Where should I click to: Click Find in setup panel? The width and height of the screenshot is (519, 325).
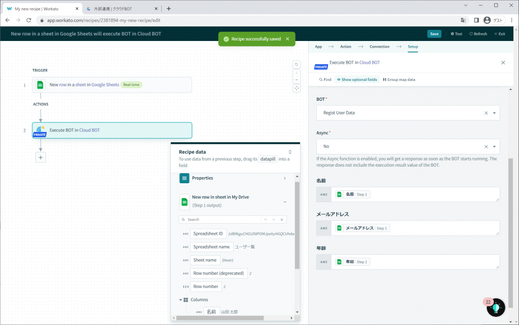pos(325,79)
